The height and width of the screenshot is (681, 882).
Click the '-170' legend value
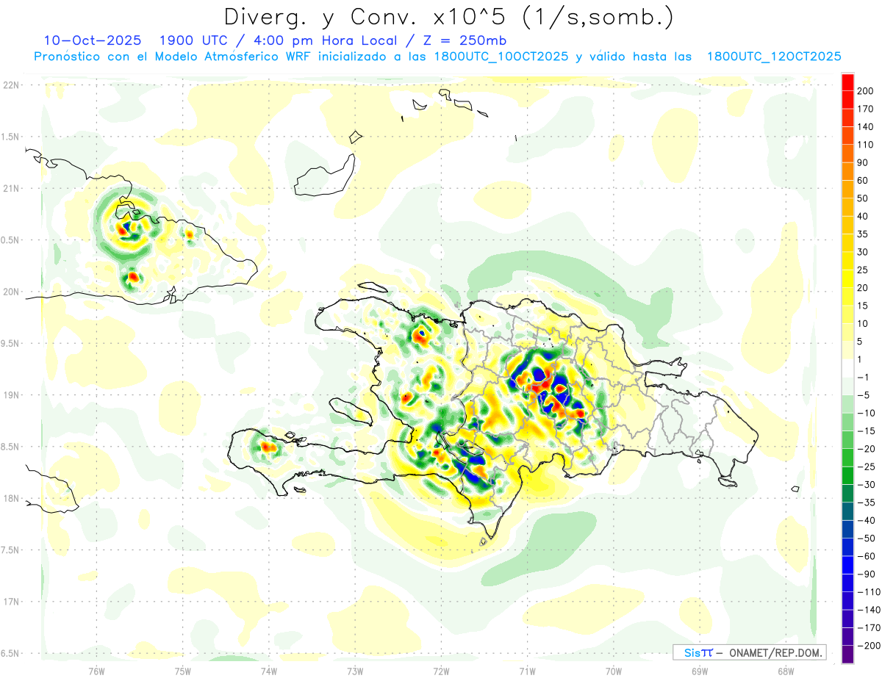pyautogui.click(x=870, y=628)
